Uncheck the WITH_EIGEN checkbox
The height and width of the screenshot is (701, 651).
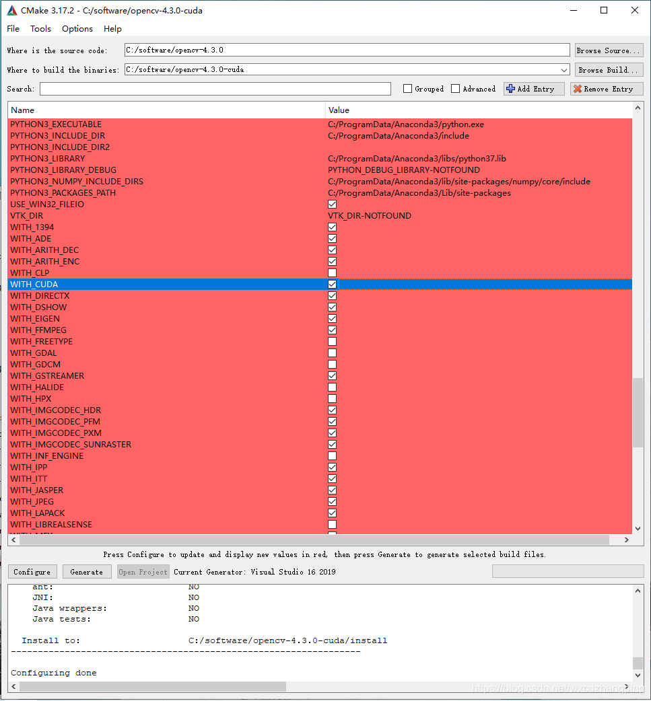pyautogui.click(x=332, y=319)
